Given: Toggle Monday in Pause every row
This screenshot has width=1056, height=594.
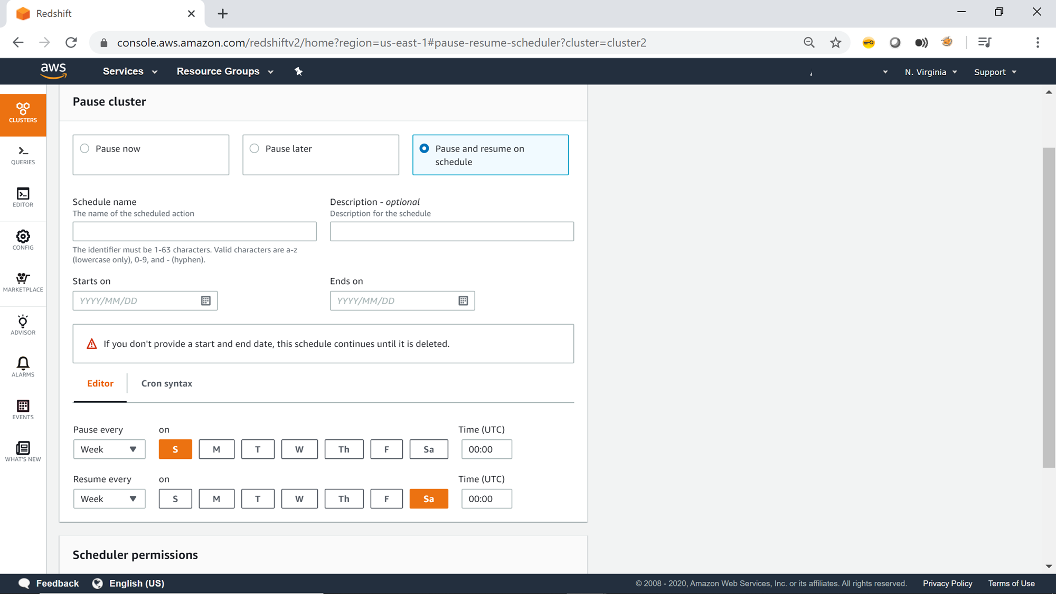Looking at the screenshot, I should pos(216,449).
